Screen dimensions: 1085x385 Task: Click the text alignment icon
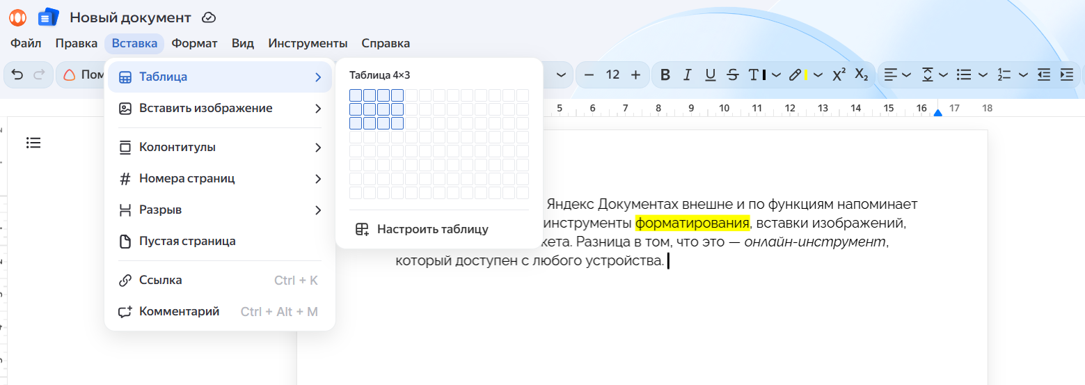pyautogui.click(x=890, y=75)
